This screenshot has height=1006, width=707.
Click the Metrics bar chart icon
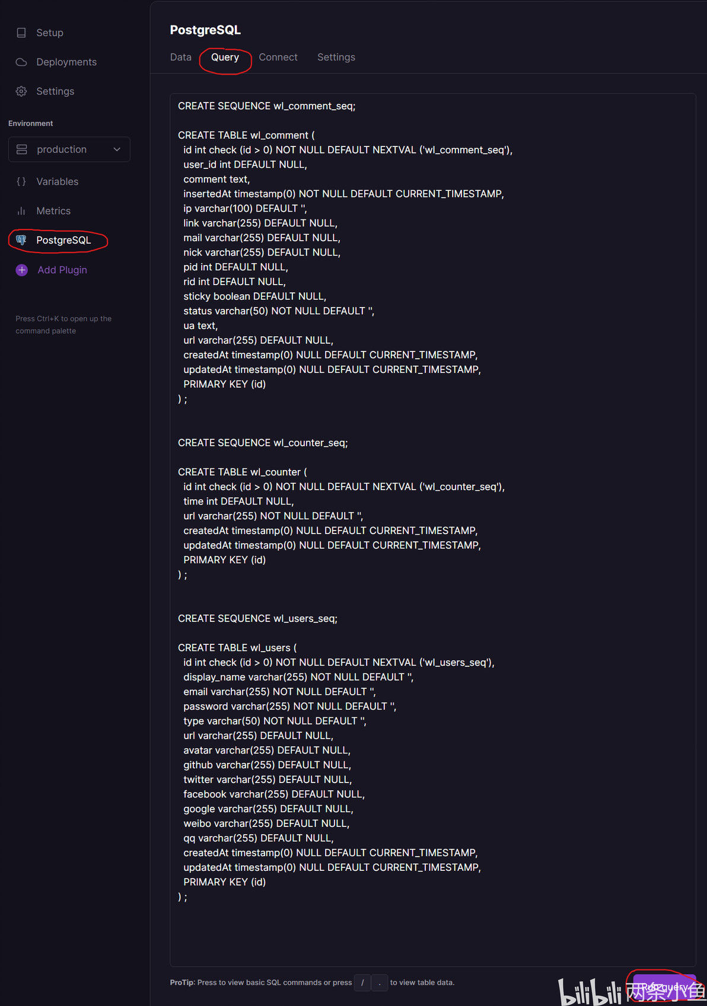coord(21,211)
